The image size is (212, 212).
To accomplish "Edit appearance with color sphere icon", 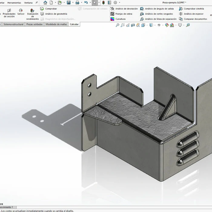I will click(x=167, y=25).
